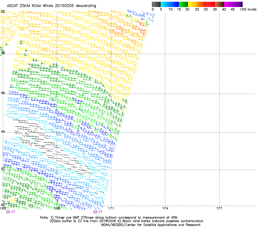
Task: Click the '30' legend scale label
Action: (x=206, y=9)
